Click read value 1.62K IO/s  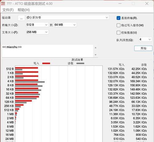click(140, 127)
